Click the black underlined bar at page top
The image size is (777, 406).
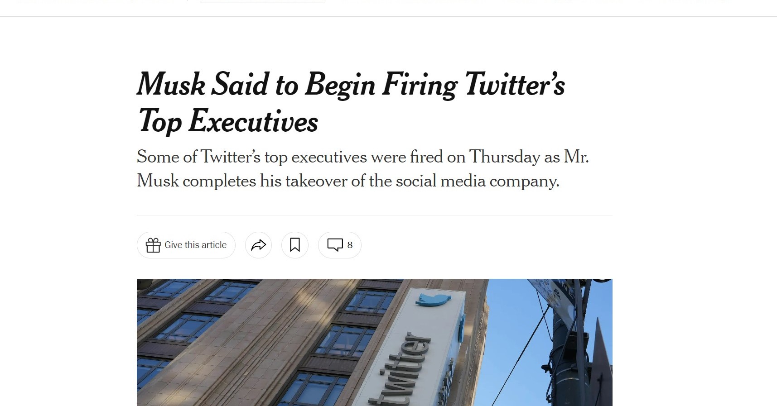point(261,3)
